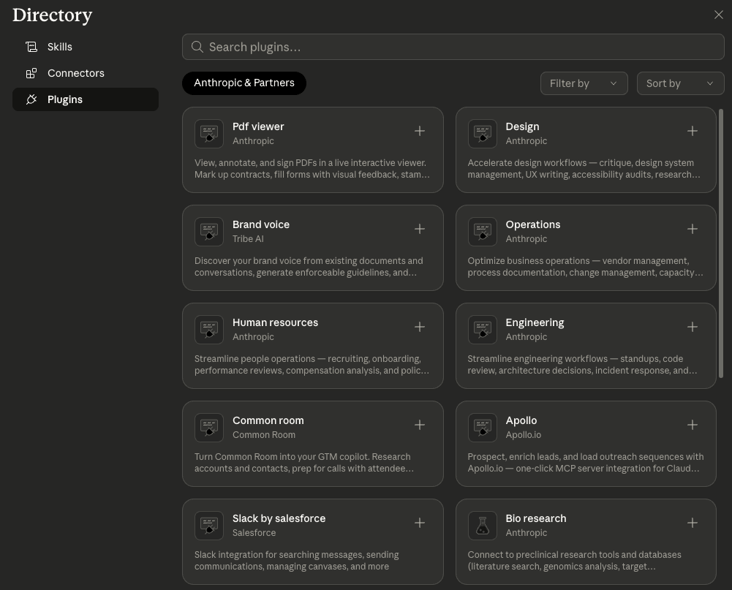Click the Operations plugin icon
The height and width of the screenshot is (590, 732).
tap(482, 232)
